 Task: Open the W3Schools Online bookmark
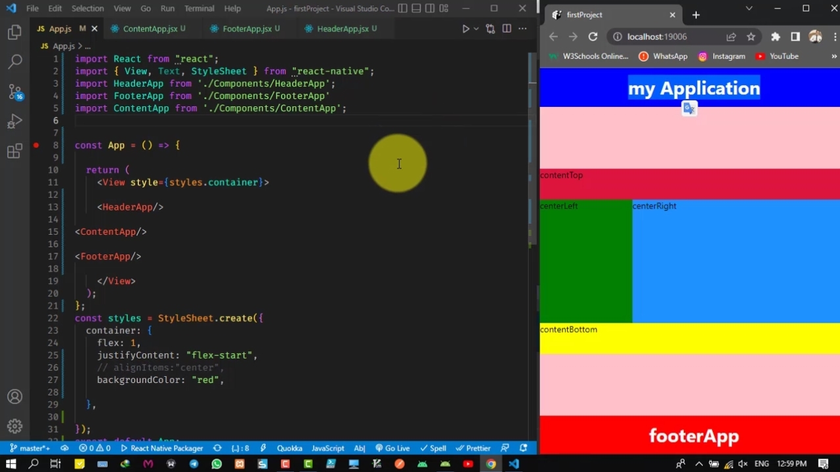pyautogui.click(x=589, y=56)
